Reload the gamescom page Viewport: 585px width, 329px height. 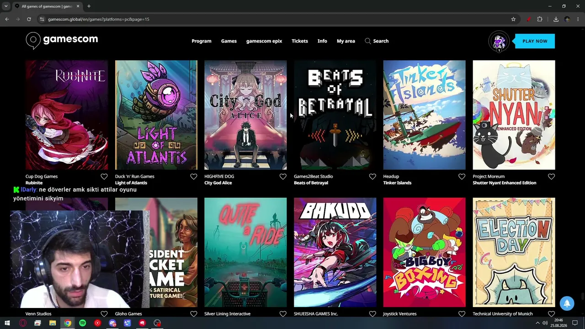(29, 19)
